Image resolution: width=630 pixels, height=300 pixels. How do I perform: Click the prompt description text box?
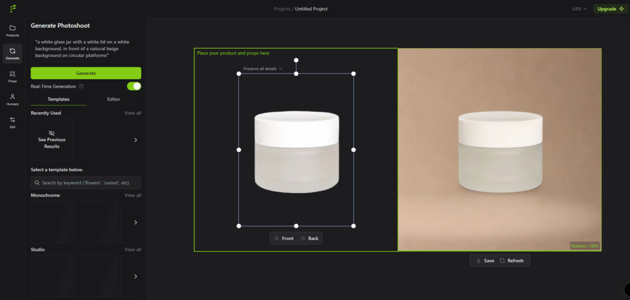[86, 49]
